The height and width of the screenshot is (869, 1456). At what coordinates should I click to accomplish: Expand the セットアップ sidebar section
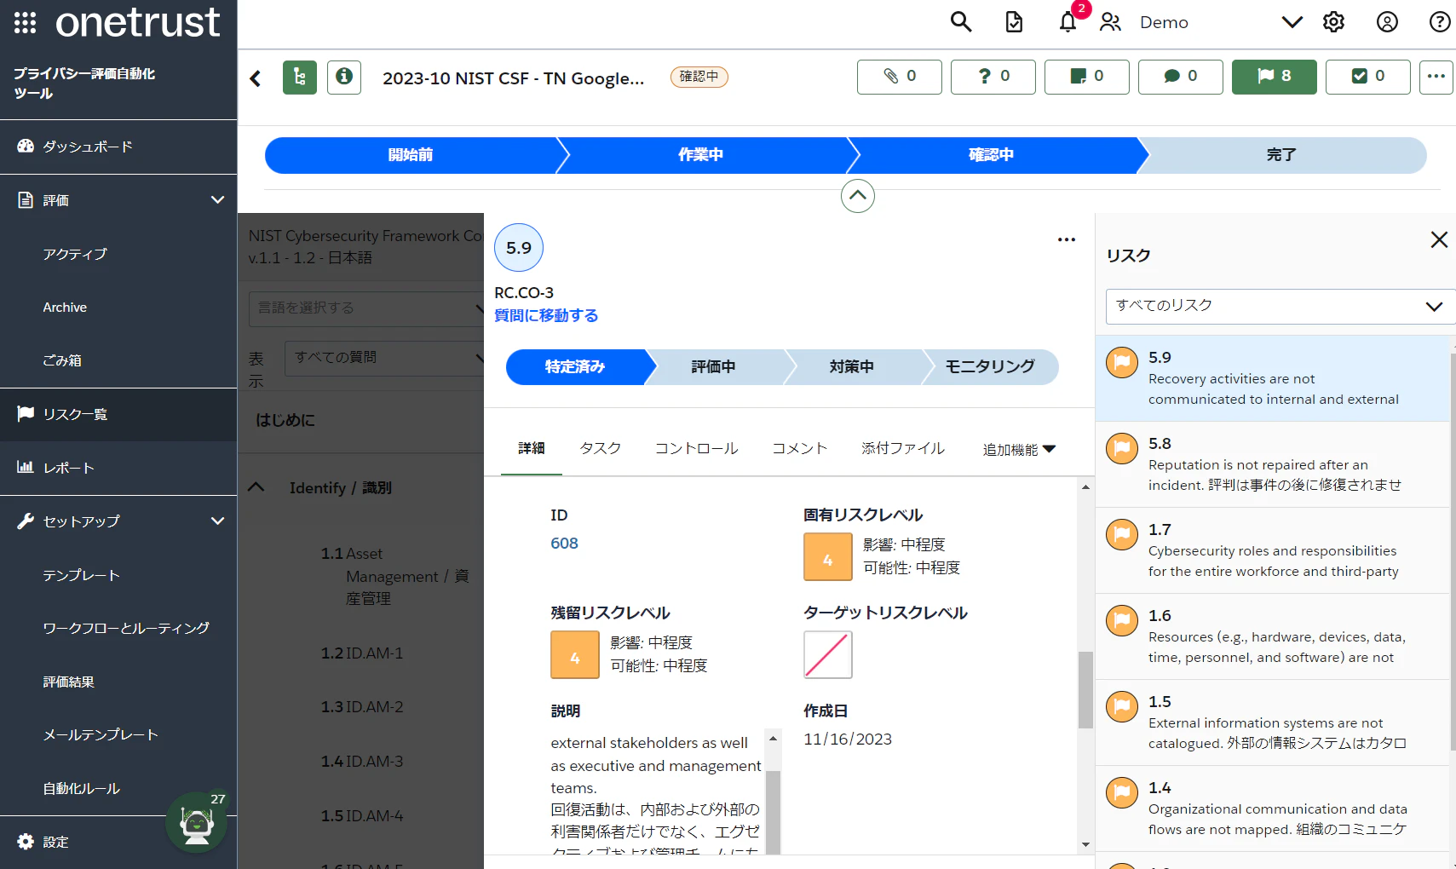[218, 521]
